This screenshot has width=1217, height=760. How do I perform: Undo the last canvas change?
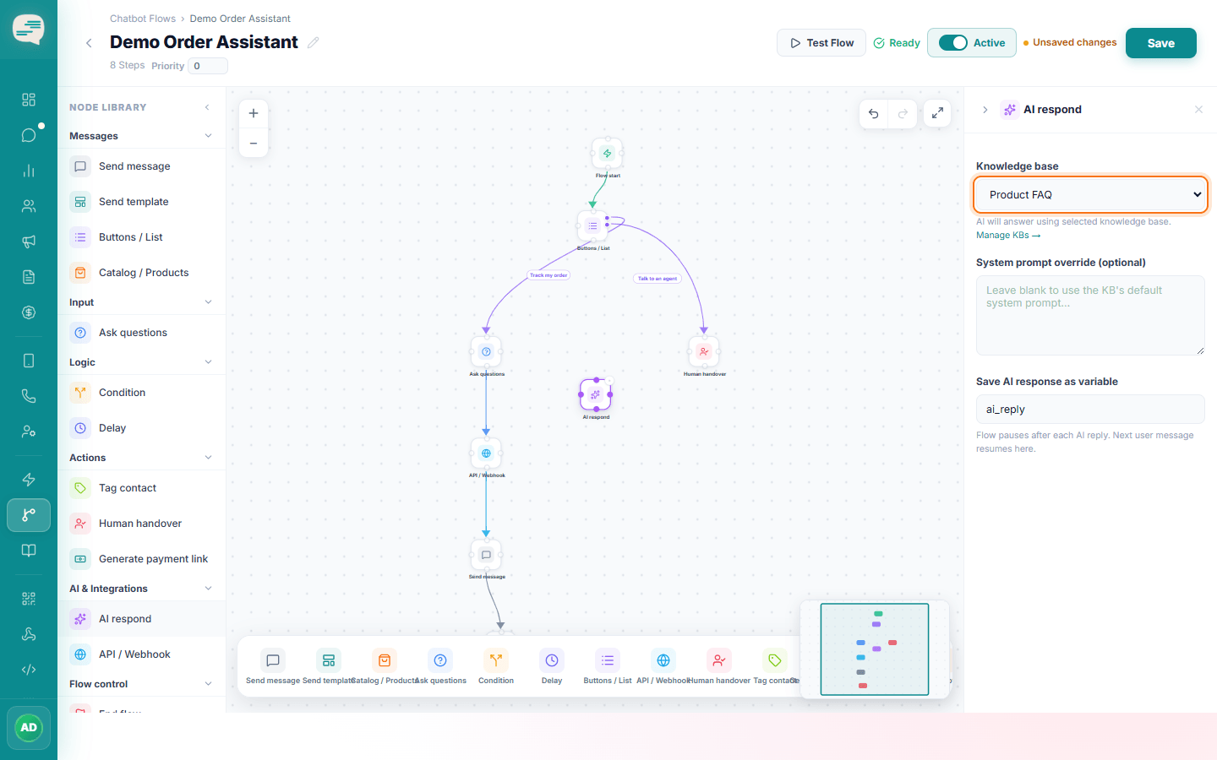[x=874, y=113]
